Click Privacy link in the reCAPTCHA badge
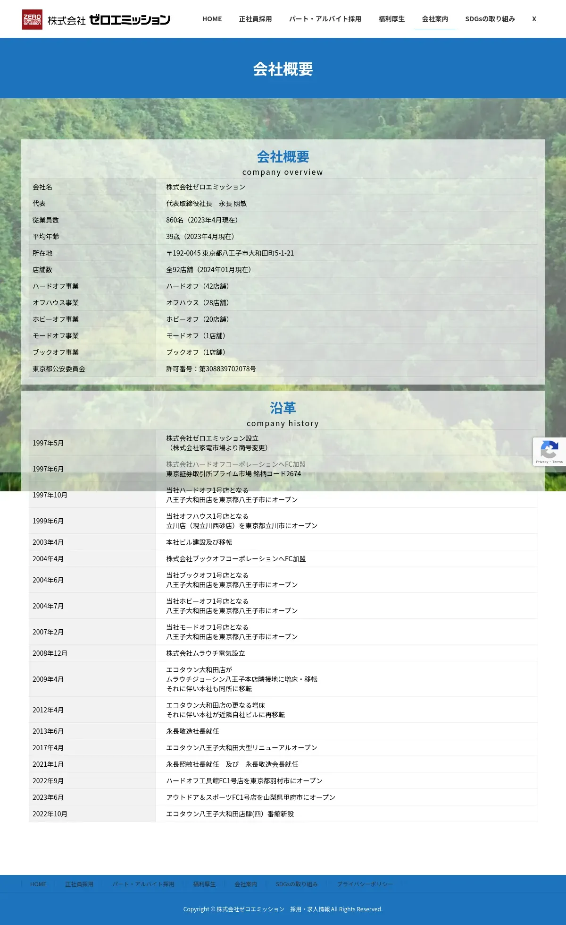The height and width of the screenshot is (925, 566). pyautogui.click(x=541, y=462)
